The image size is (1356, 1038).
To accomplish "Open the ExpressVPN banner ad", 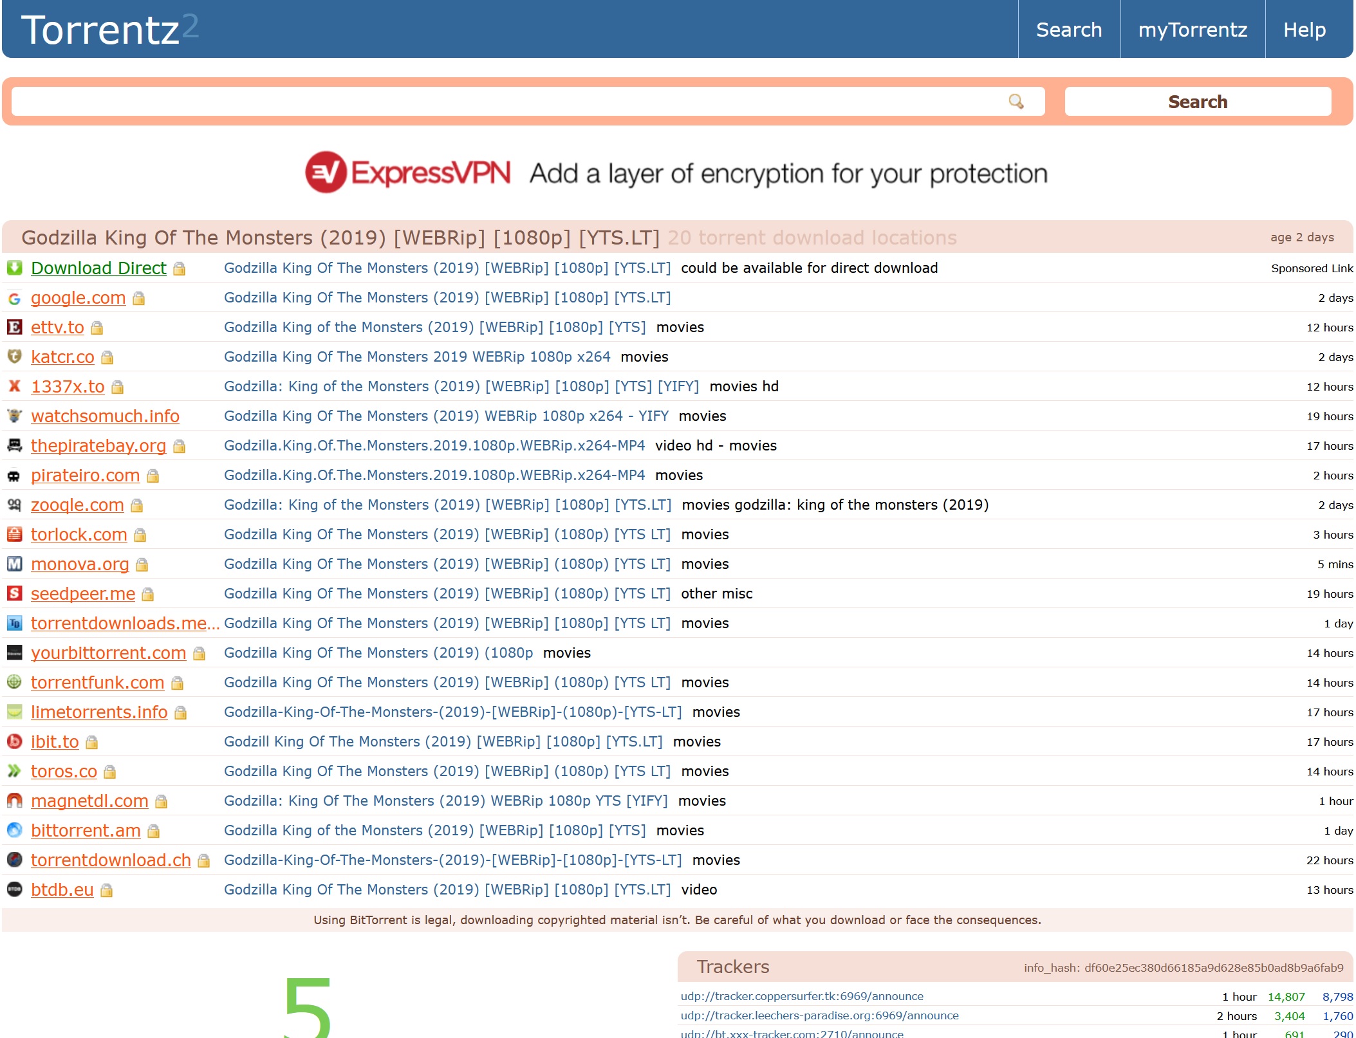I will coord(676,172).
